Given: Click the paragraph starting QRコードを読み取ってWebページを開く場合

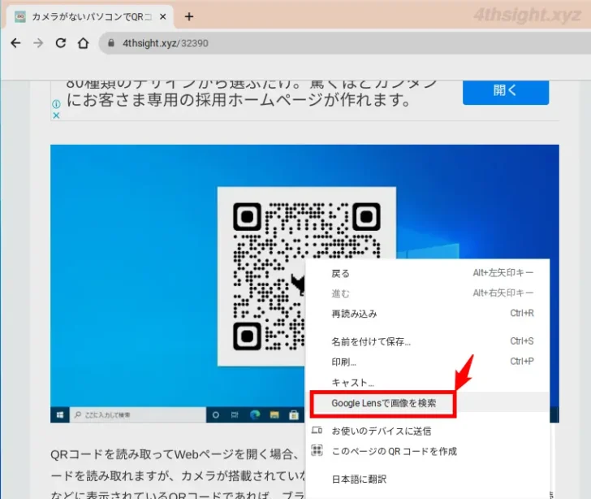Looking at the screenshot, I should click(177, 474).
